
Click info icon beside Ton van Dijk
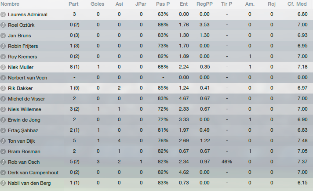click(3, 141)
